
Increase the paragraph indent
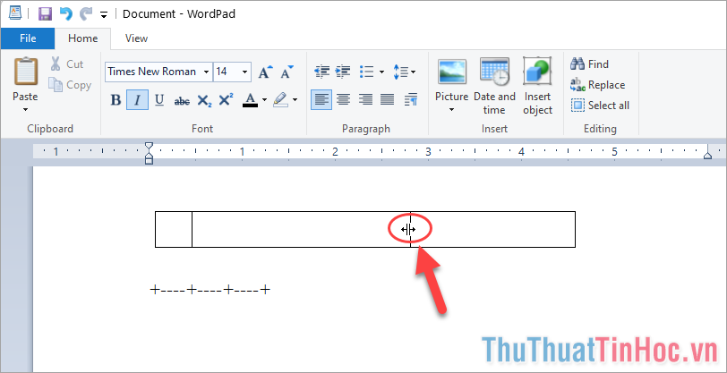click(x=343, y=72)
